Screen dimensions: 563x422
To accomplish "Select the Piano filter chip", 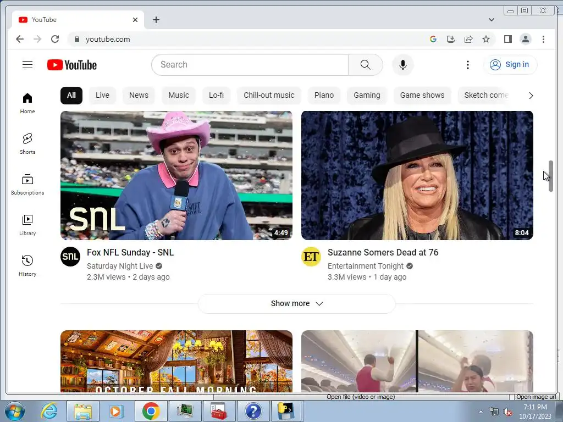I will 324,95.
